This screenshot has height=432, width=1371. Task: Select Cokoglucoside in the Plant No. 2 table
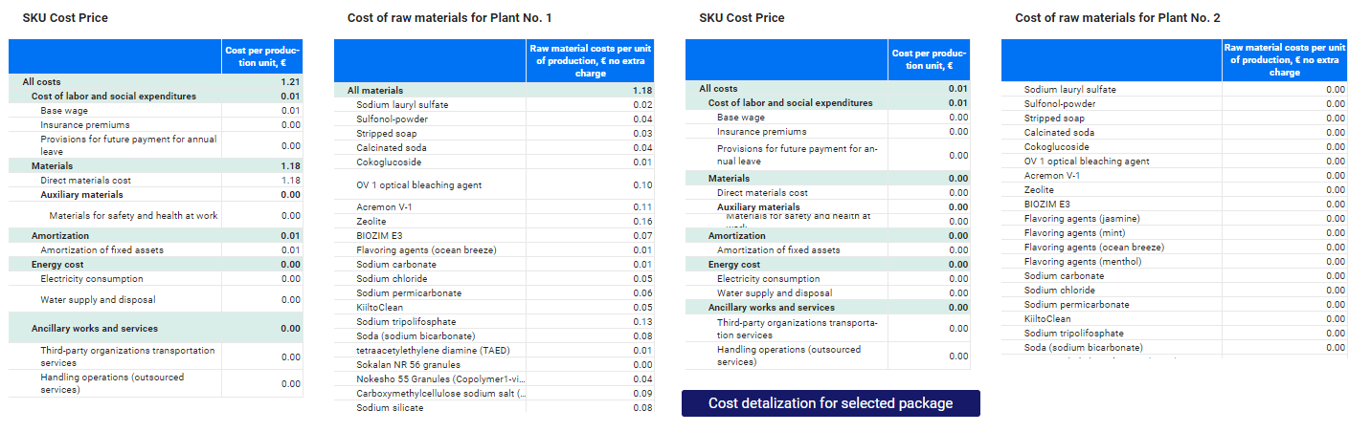(1056, 146)
